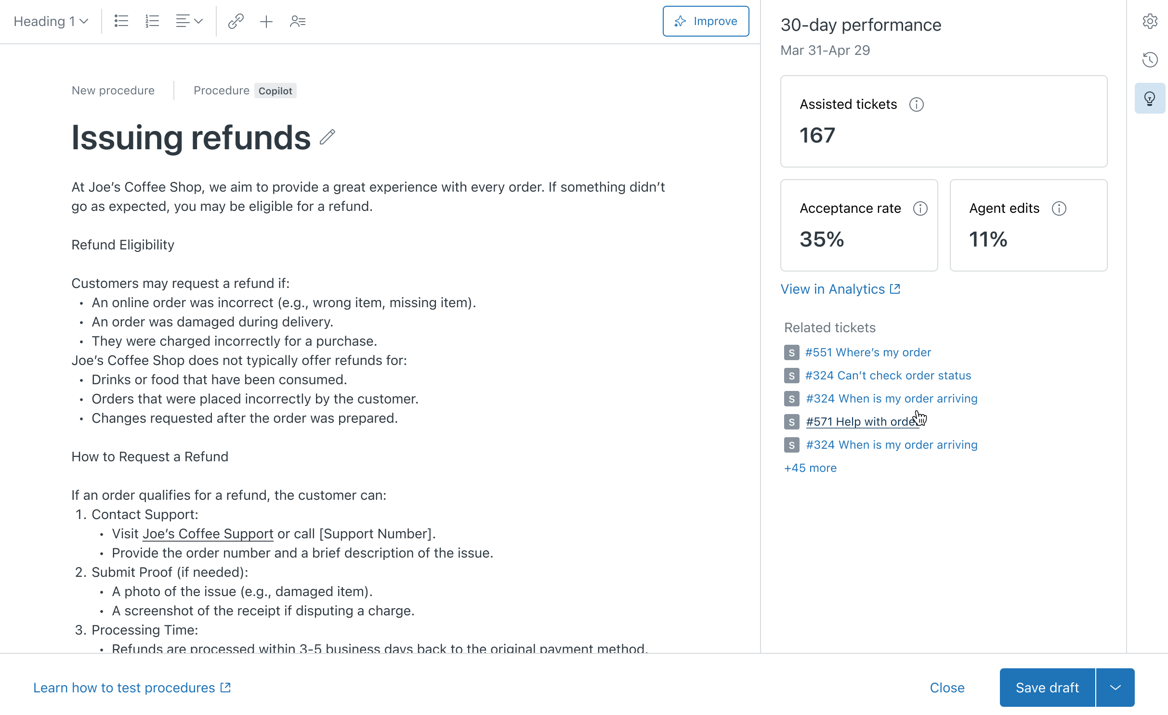Show info for Acceptance rate
1168x715 pixels.
point(920,208)
